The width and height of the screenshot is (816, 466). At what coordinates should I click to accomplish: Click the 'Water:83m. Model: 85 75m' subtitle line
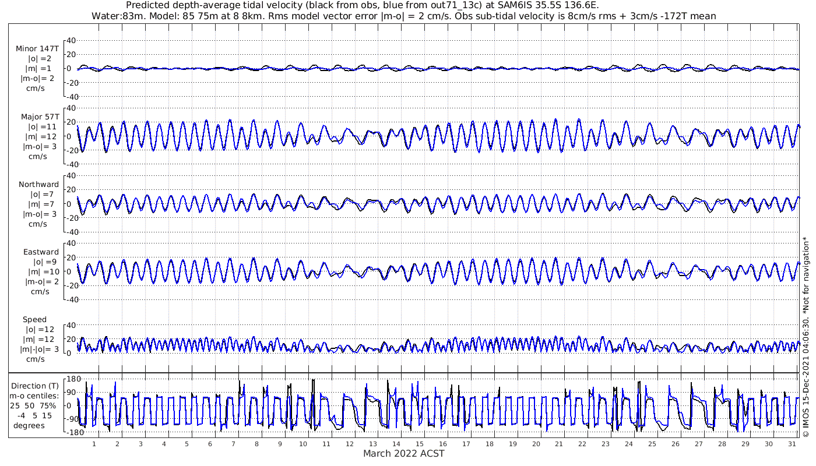[x=404, y=16]
